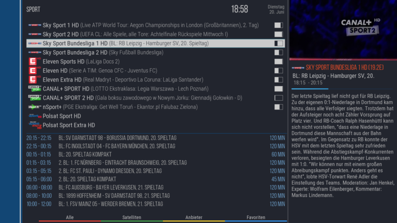
Task: Click the Polsat Sport HD channel logo
Action: (x=35, y=116)
